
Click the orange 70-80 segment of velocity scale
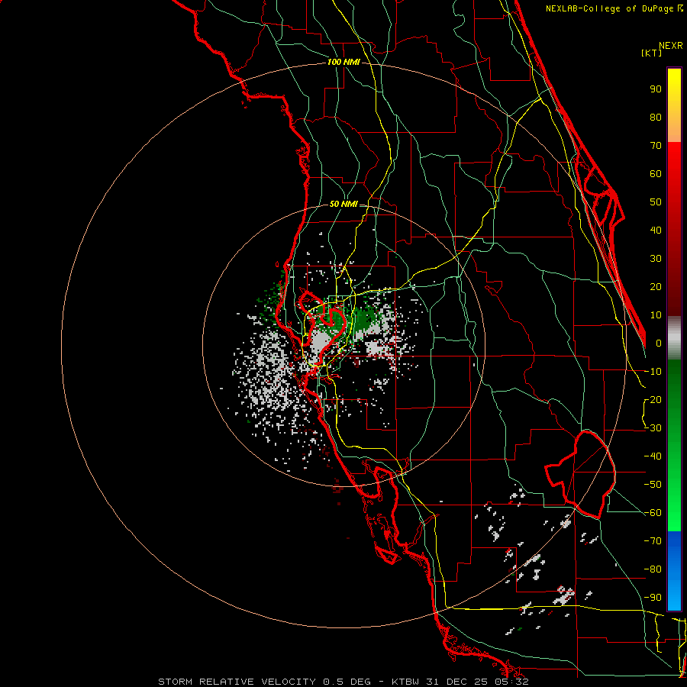pos(674,130)
